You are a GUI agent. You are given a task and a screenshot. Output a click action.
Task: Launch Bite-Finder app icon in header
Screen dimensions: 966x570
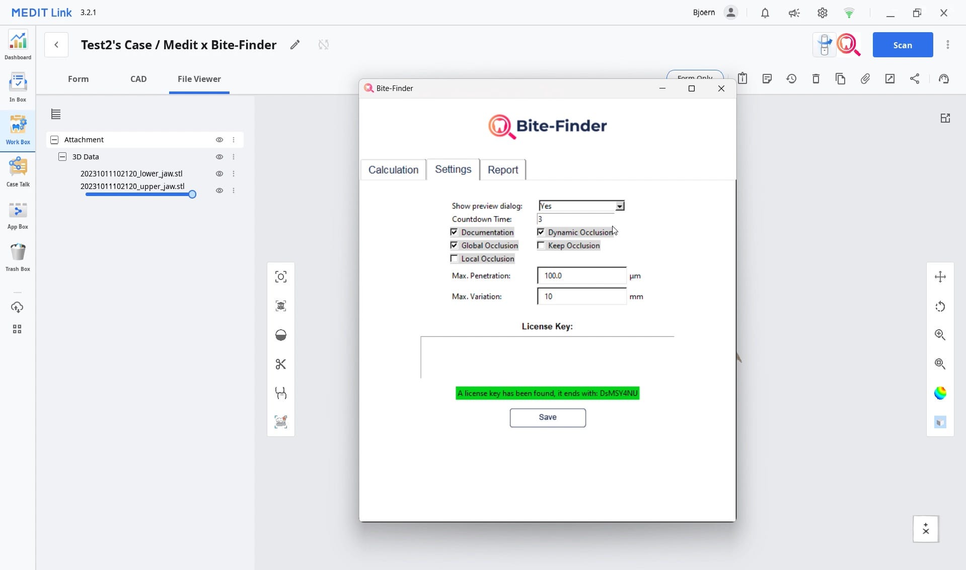[x=848, y=45]
